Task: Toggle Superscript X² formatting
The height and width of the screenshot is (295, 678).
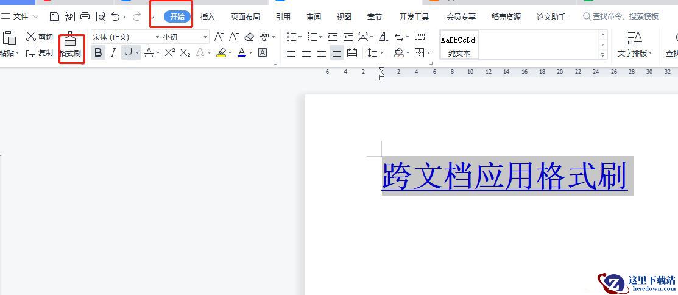Action: coord(170,53)
